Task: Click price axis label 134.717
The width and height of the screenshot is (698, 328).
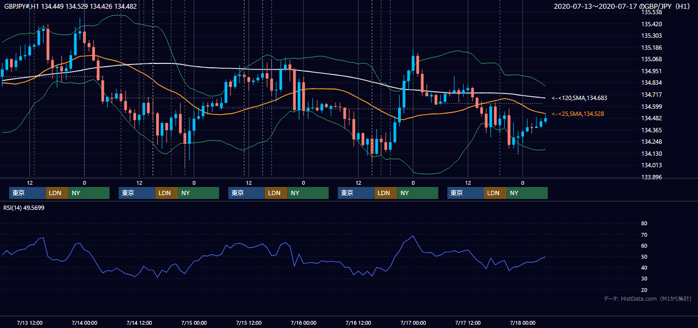Action: click(652, 95)
